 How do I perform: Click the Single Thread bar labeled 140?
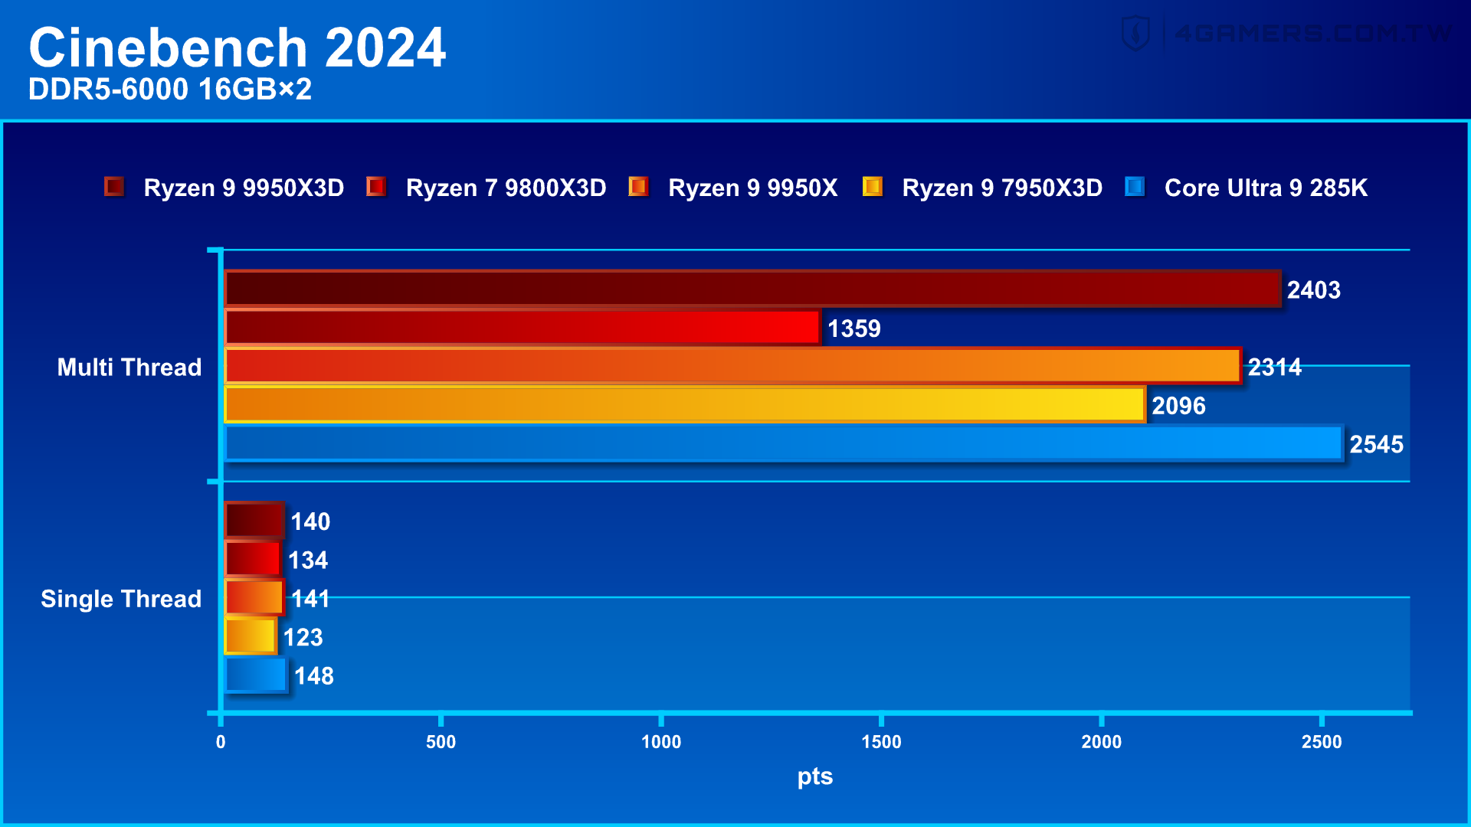[x=254, y=521]
